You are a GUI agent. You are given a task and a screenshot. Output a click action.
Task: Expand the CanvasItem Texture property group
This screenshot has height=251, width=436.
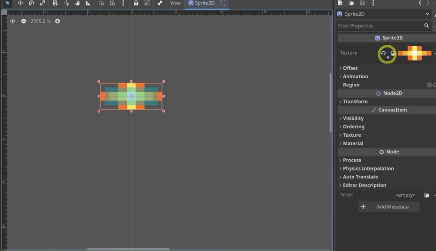click(x=352, y=135)
